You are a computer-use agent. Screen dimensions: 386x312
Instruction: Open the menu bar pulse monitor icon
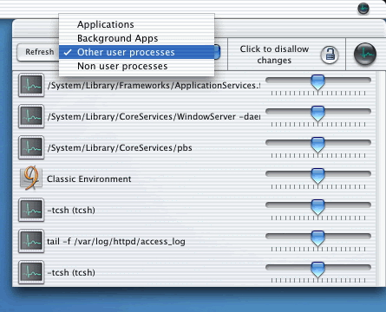click(363, 9)
